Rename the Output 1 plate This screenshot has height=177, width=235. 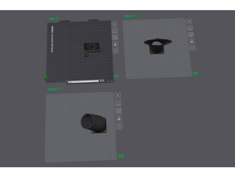click(136, 15)
